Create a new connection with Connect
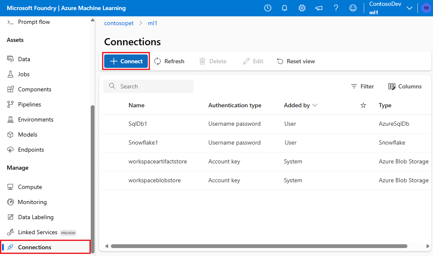Screen dimensions: 433x256 pos(126,61)
